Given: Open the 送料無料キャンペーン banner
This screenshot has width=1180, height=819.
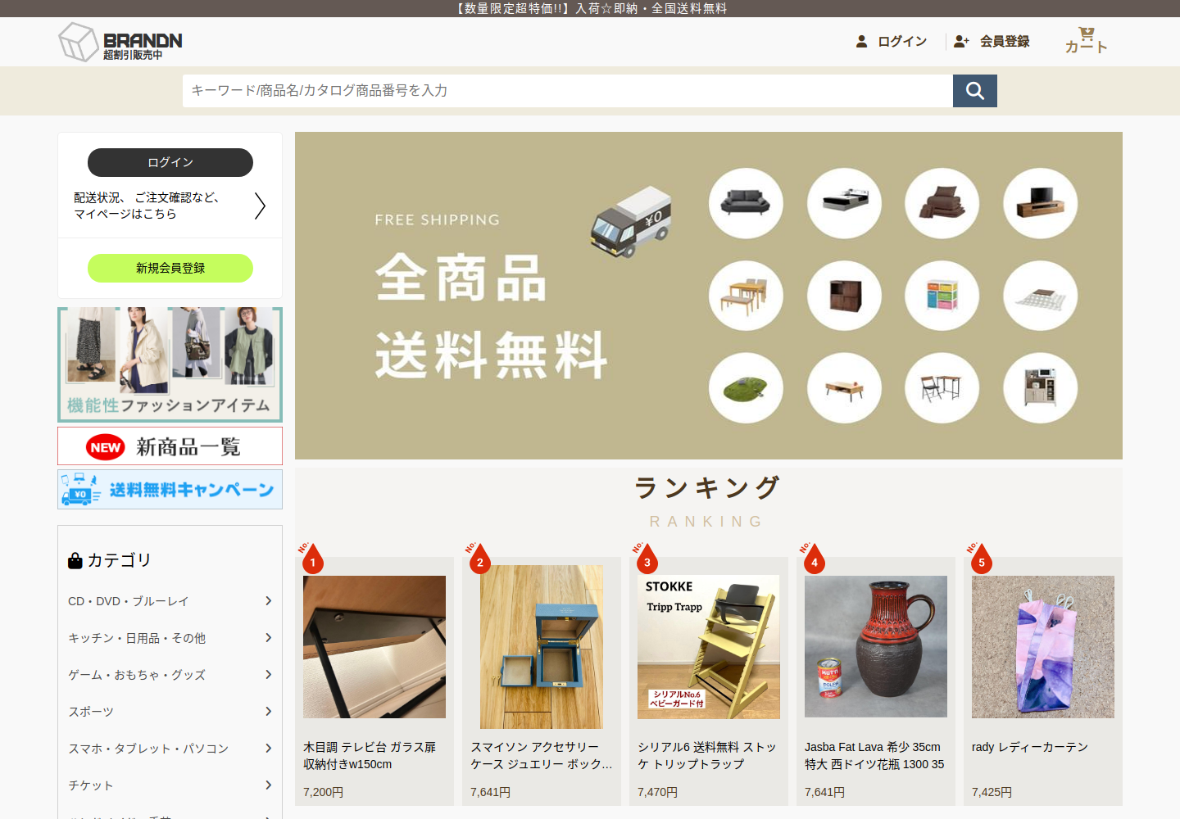Looking at the screenshot, I should tap(170, 489).
